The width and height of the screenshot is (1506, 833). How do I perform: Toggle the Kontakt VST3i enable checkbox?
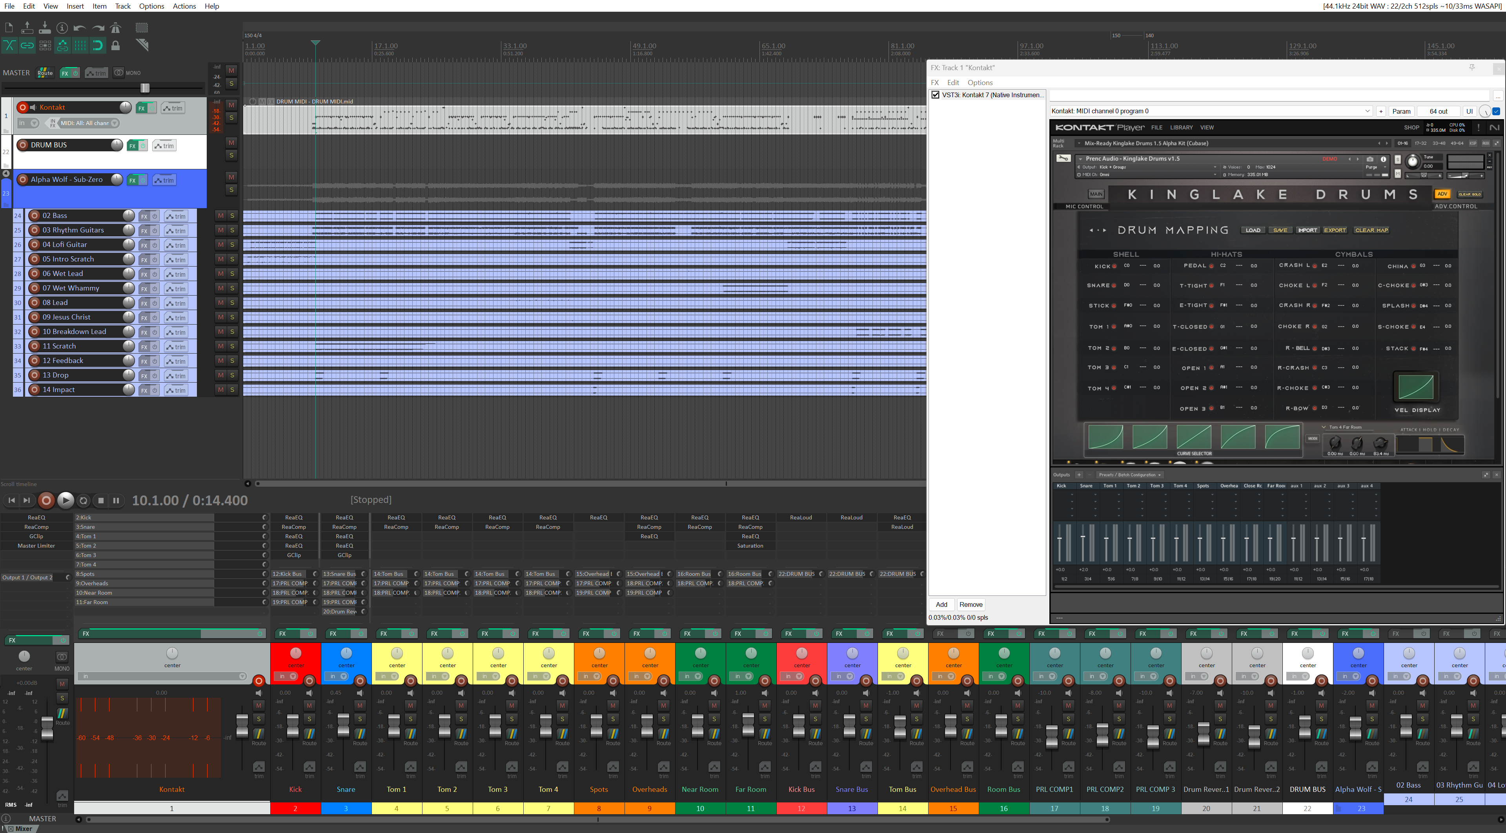point(935,94)
